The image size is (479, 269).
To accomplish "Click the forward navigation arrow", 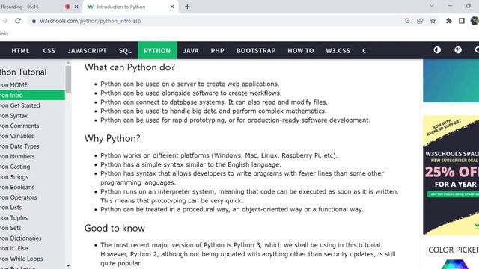I will 5,21.
